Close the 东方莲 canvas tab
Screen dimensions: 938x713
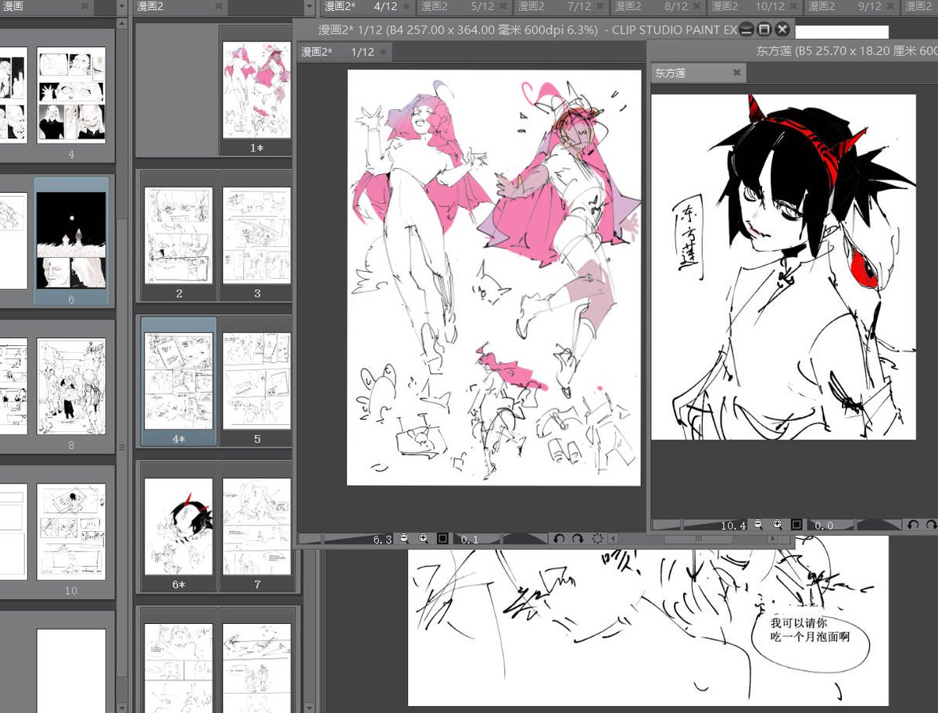click(736, 73)
